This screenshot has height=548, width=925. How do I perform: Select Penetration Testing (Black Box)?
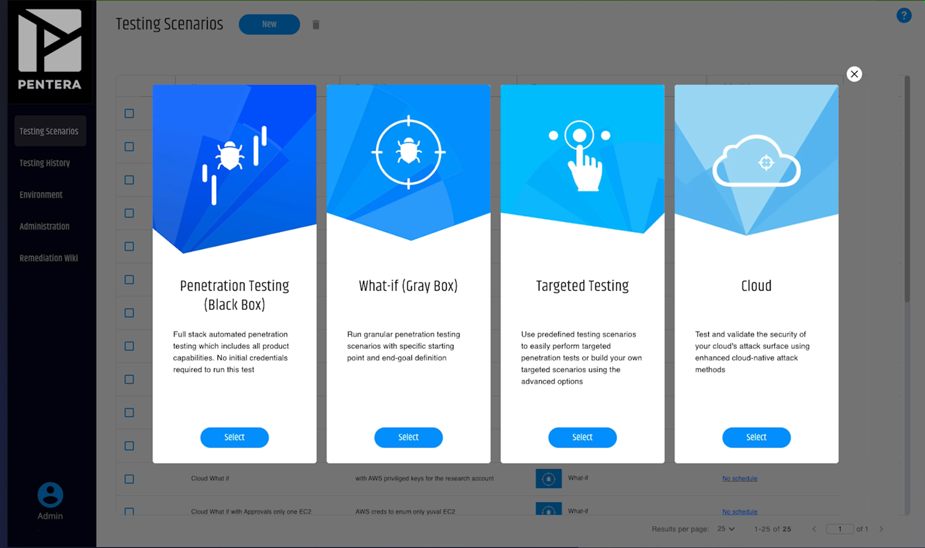(234, 437)
